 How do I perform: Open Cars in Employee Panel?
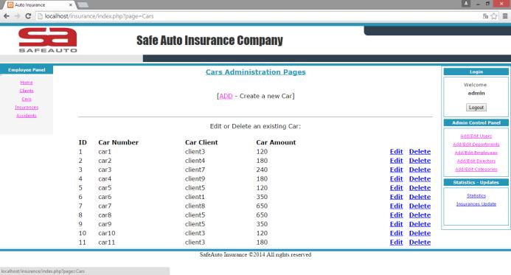pyautogui.click(x=27, y=99)
